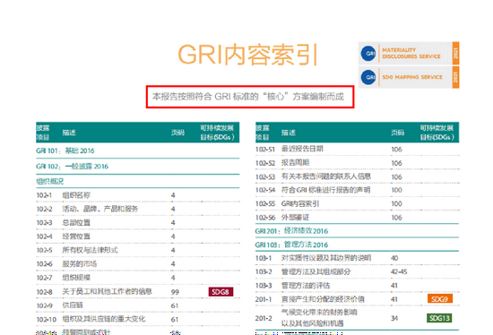The width and height of the screenshot is (493, 335).
Task: Select '经营位置' in row 102-4
Action: 76,236
